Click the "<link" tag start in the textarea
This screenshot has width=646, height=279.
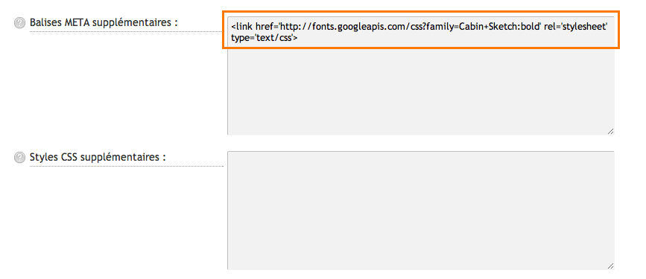(x=242, y=28)
